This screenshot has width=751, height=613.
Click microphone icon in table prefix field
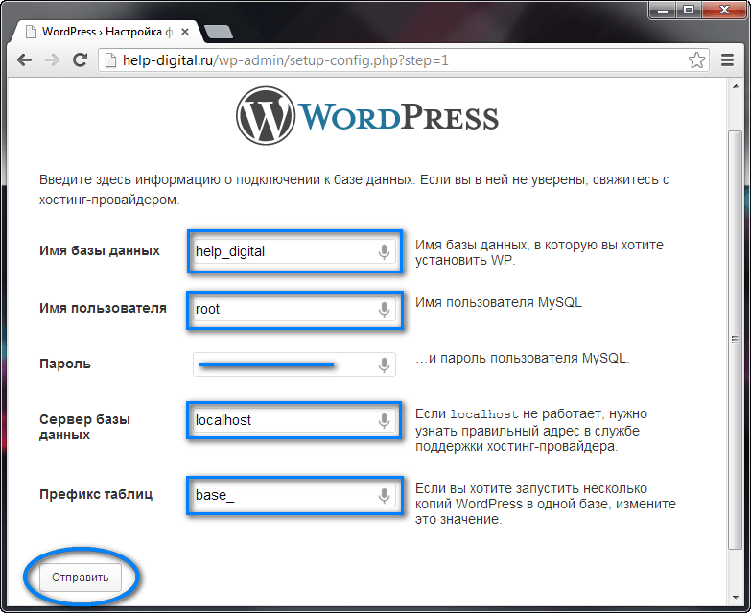tap(384, 496)
